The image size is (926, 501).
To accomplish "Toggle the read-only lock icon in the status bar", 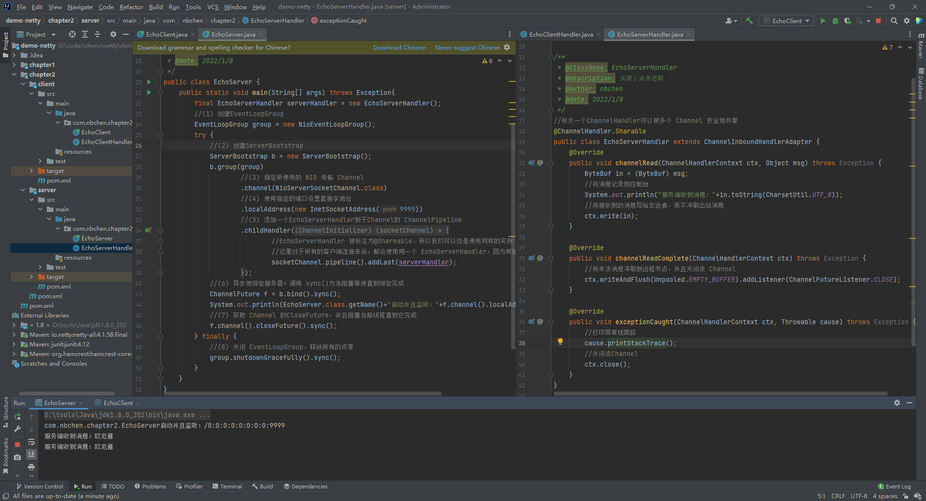I will 906,496.
